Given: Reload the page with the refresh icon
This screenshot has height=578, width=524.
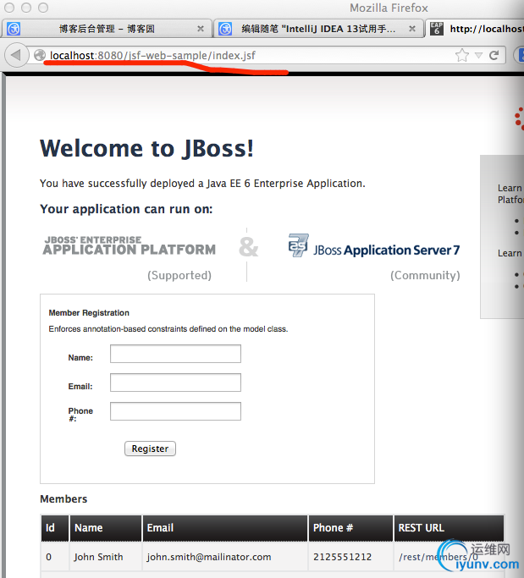Looking at the screenshot, I should coord(494,55).
